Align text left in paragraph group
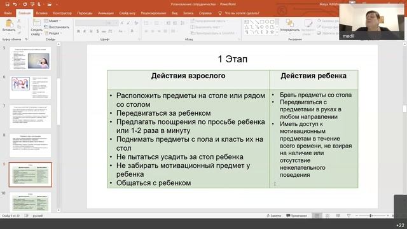Viewport: 407px width, 229px height. pos(146,31)
